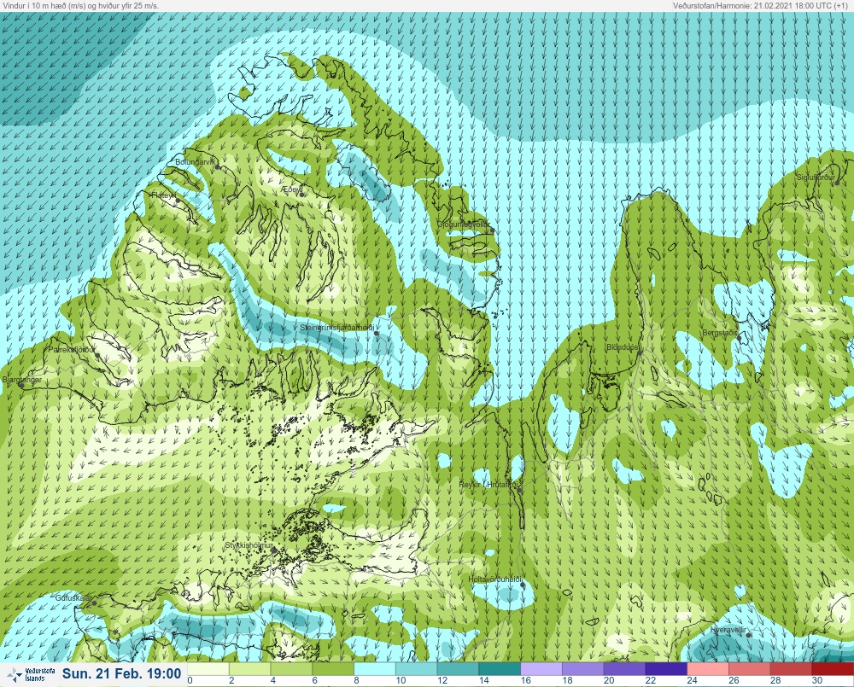Pick the 10–12 m/s cyan legend swatch
This screenshot has width=854, height=687.
click(x=417, y=668)
